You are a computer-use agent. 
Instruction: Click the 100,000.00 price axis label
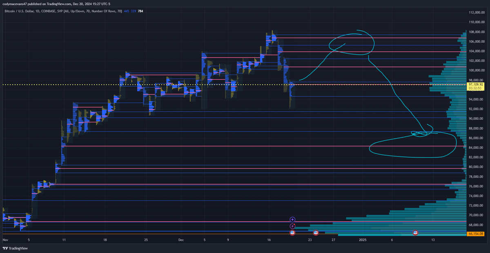[x=476, y=70]
